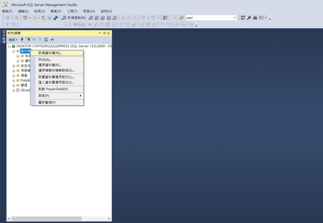
Task: Open the user search combo box dropdown
Action: point(235,18)
